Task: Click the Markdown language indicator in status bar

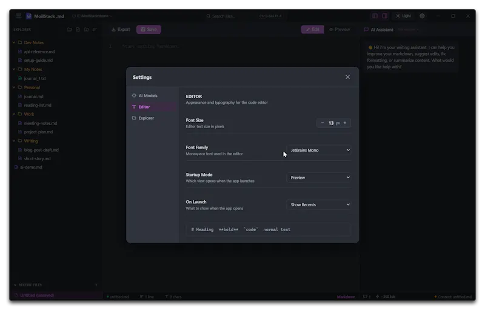Action: (x=346, y=297)
